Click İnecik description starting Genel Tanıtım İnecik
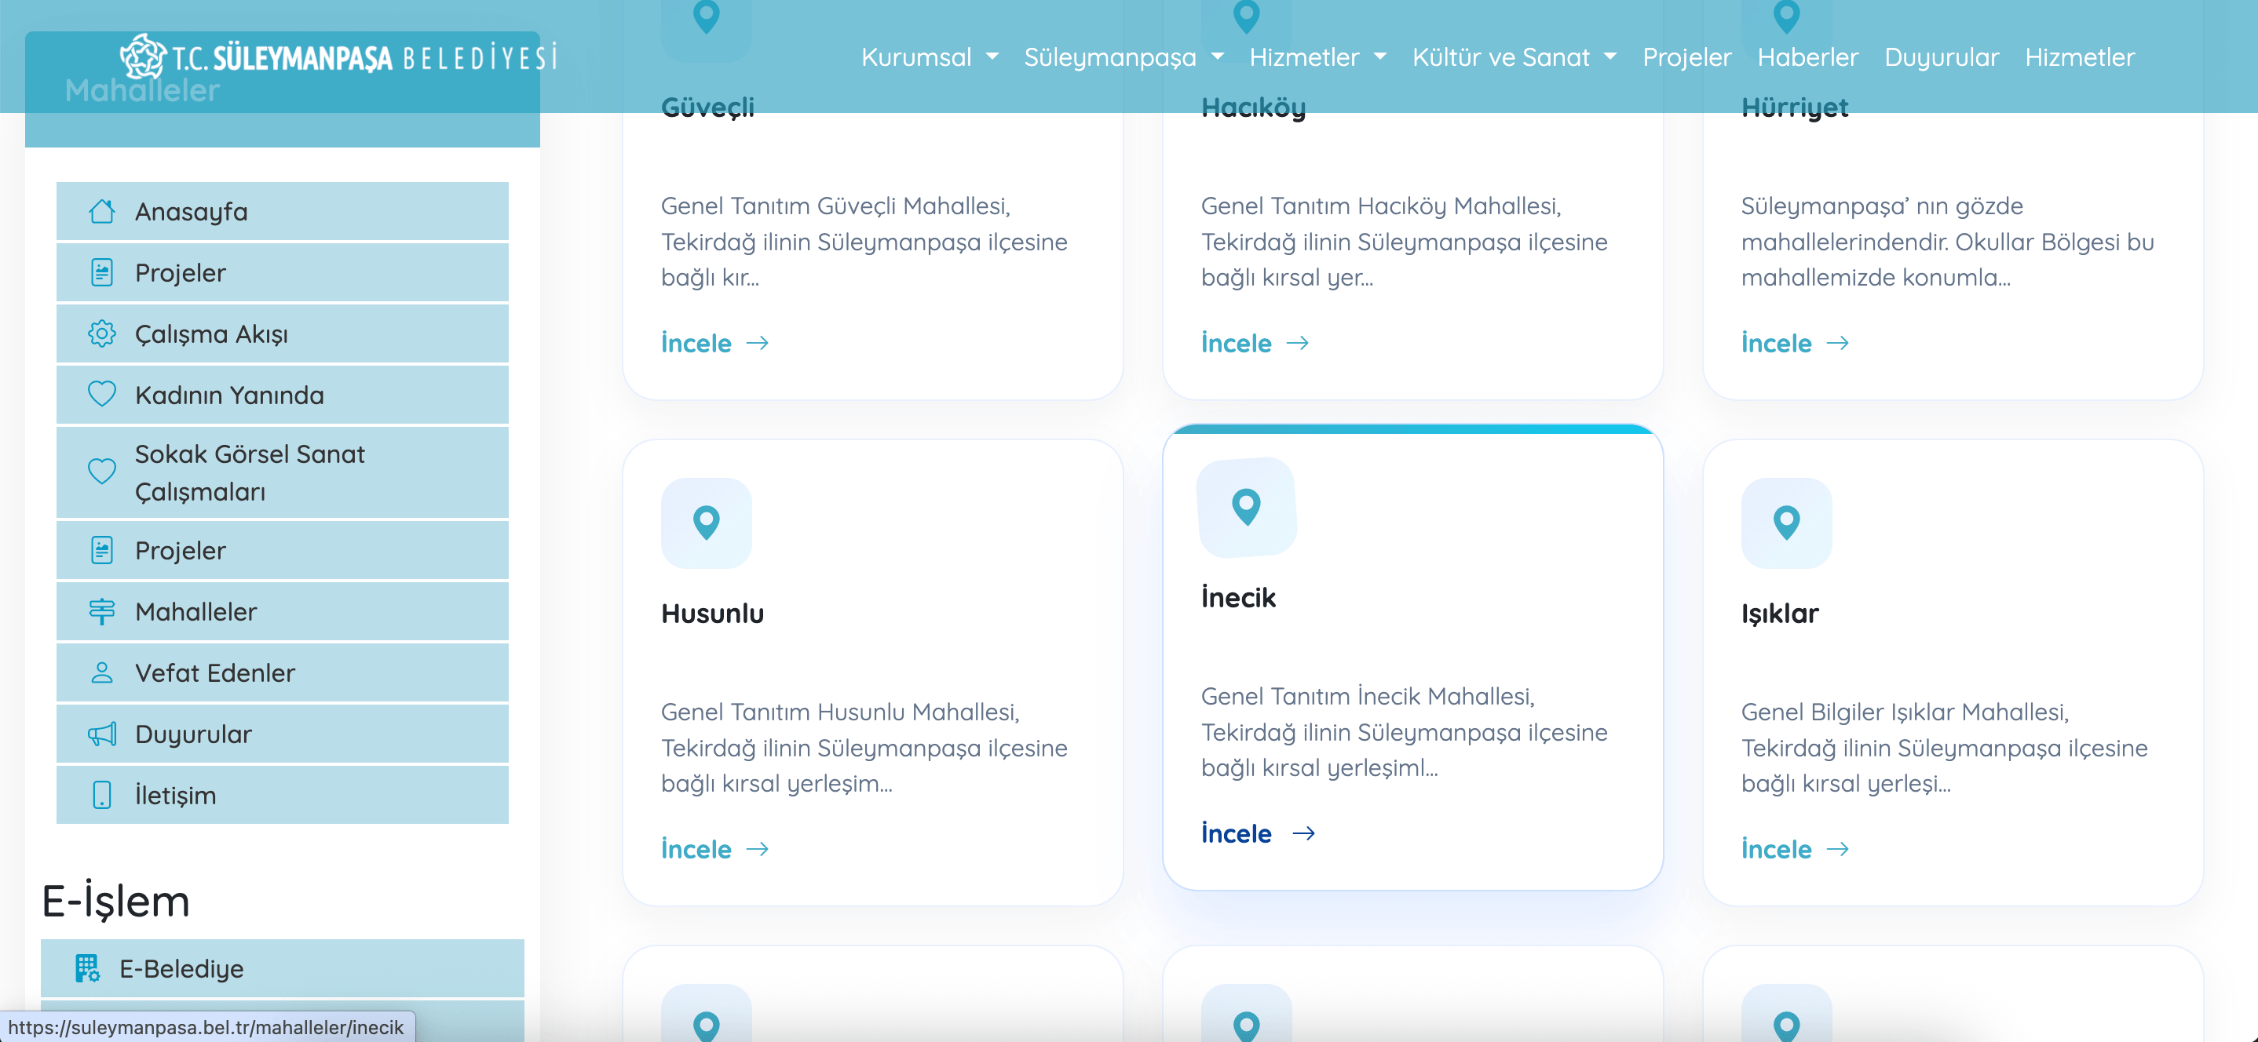 [1405, 732]
